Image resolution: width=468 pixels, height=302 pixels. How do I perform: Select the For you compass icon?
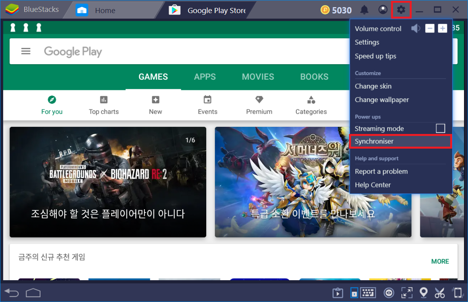coord(52,99)
